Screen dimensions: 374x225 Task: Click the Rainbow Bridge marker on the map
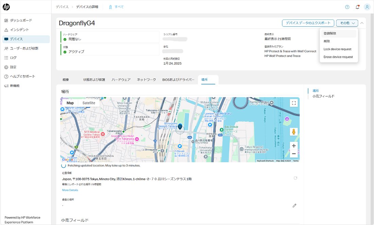click(x=272, y=103)
